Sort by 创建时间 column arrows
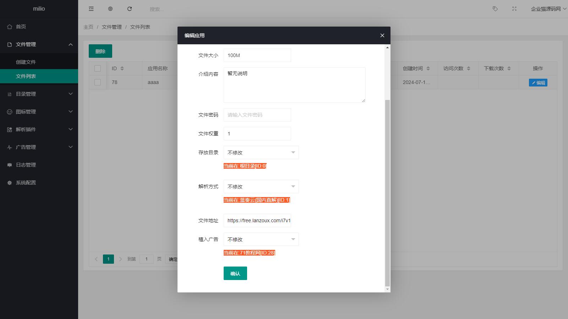The width and height of the screenshot is (568, 319). (x=428, y=68)
